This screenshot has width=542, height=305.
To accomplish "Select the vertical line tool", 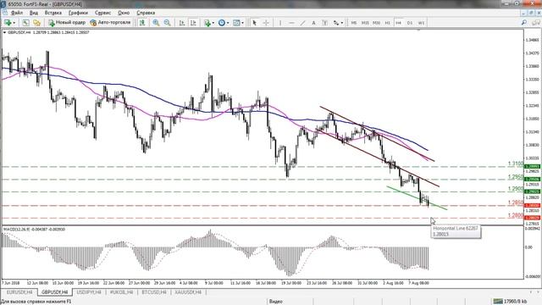I will 280,23.
